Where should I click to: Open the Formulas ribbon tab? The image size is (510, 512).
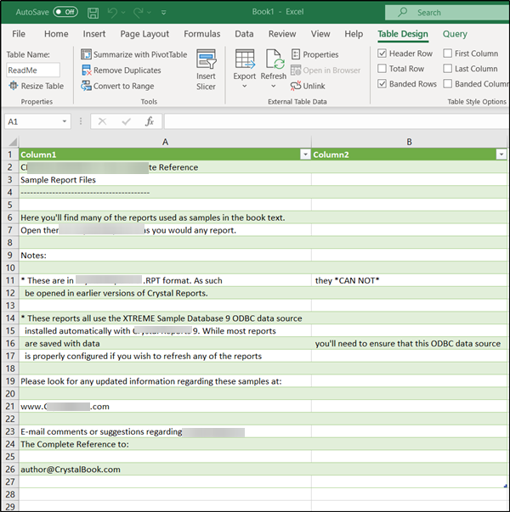pos(201,34)
